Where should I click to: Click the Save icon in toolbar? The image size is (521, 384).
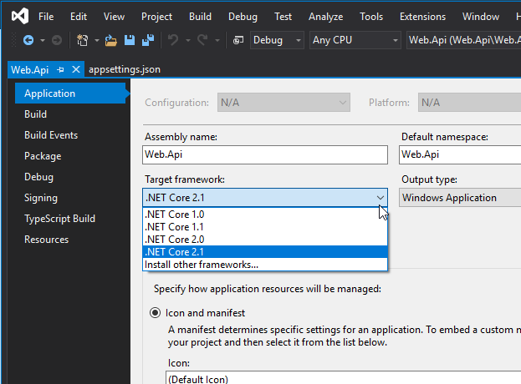coord(129,40)
